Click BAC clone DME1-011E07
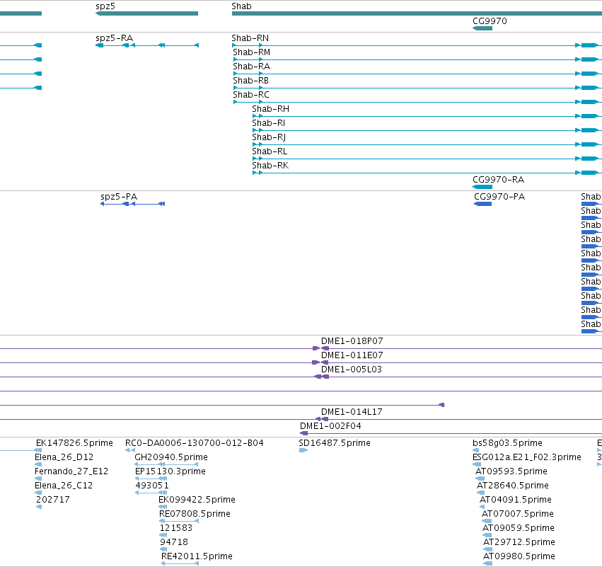Viewport: 602px width, 567px height. 352,355
